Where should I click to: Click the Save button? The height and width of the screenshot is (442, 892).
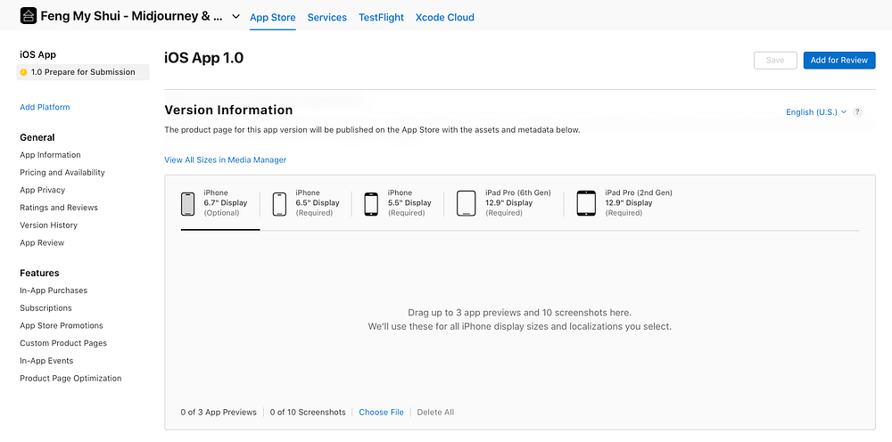[x=774, y=60]
